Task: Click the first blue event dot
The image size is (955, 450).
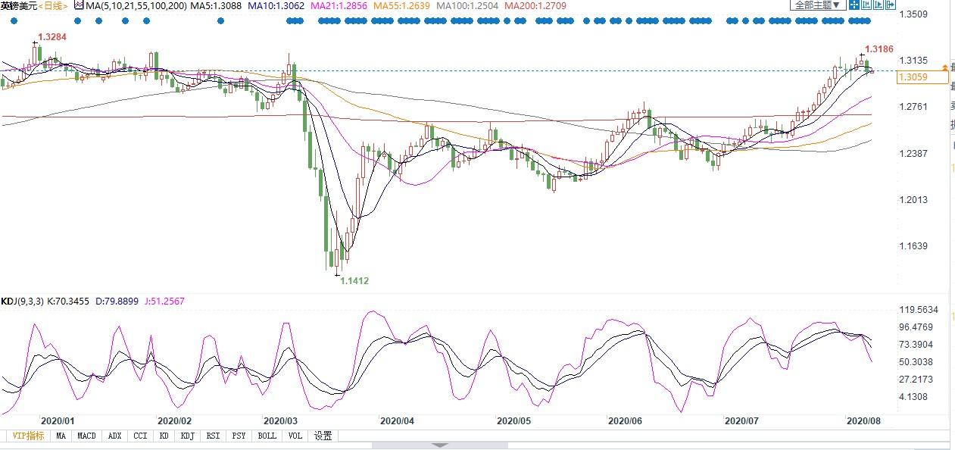Action: pos(14,20)
